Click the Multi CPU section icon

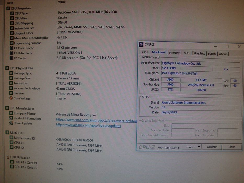(x=8, y=133)
